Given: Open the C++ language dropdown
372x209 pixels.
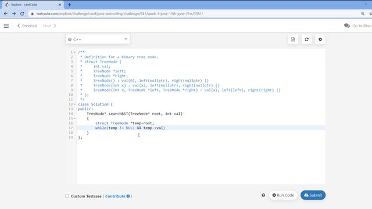Looking at the screenshot, I should tap(98, 39).
